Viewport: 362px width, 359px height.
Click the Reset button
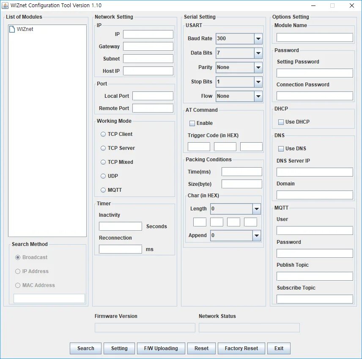point(201,348)
